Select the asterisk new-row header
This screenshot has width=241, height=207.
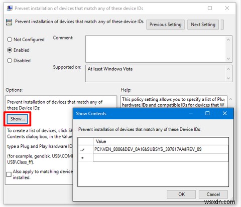[85, 157]
